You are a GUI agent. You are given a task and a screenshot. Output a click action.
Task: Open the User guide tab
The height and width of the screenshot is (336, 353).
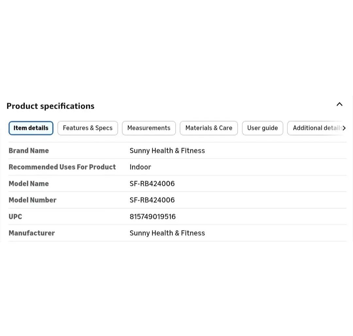pos(262,128)
